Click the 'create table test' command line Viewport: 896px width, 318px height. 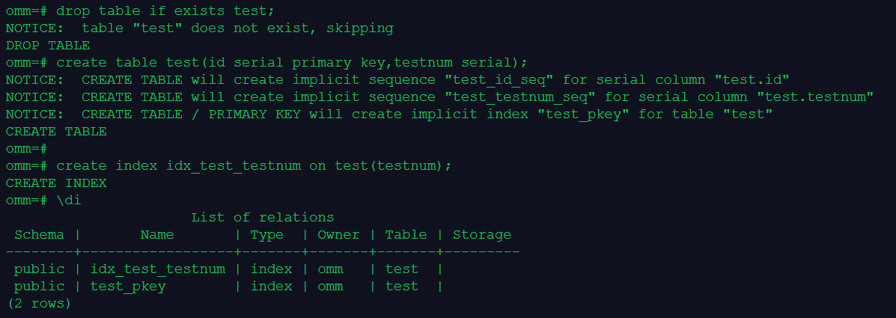[x=292, y=63]
